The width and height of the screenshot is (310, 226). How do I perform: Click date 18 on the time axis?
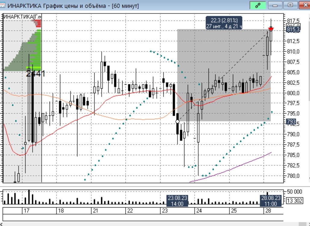(61, 211)
